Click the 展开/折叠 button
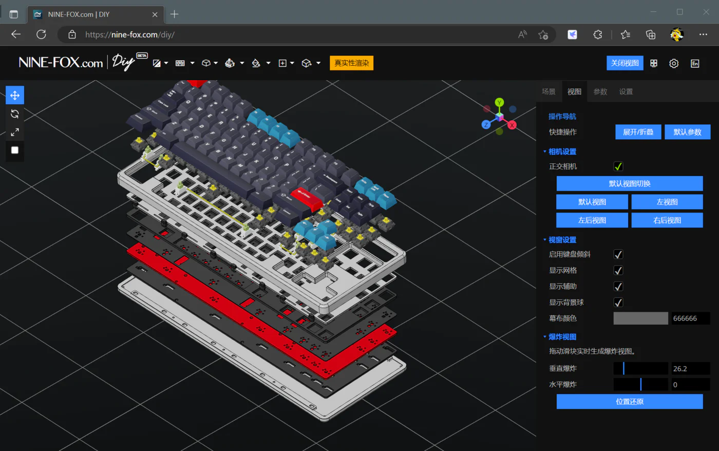This screenshot has height=451, width=719. [638, 132]
